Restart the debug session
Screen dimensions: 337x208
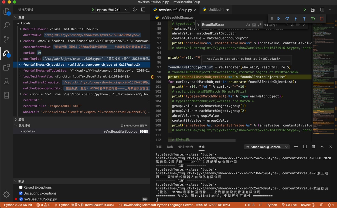(313, 19)
